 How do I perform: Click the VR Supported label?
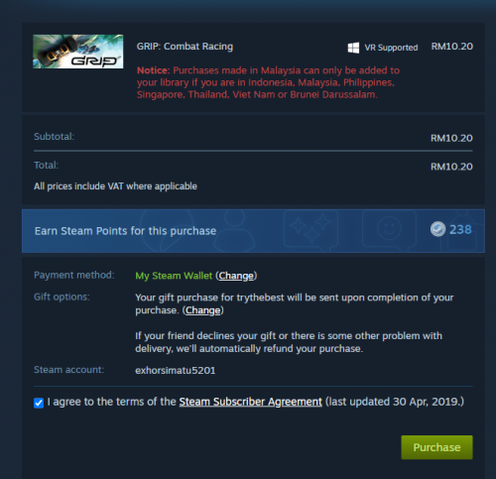(391, 48)
